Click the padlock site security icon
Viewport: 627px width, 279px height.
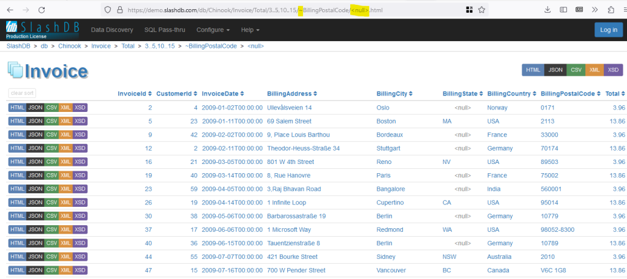pos(119,10)
